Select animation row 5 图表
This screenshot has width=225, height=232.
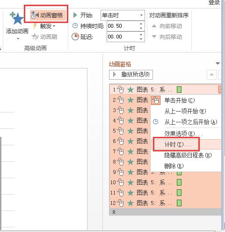[x=130, y=131]
